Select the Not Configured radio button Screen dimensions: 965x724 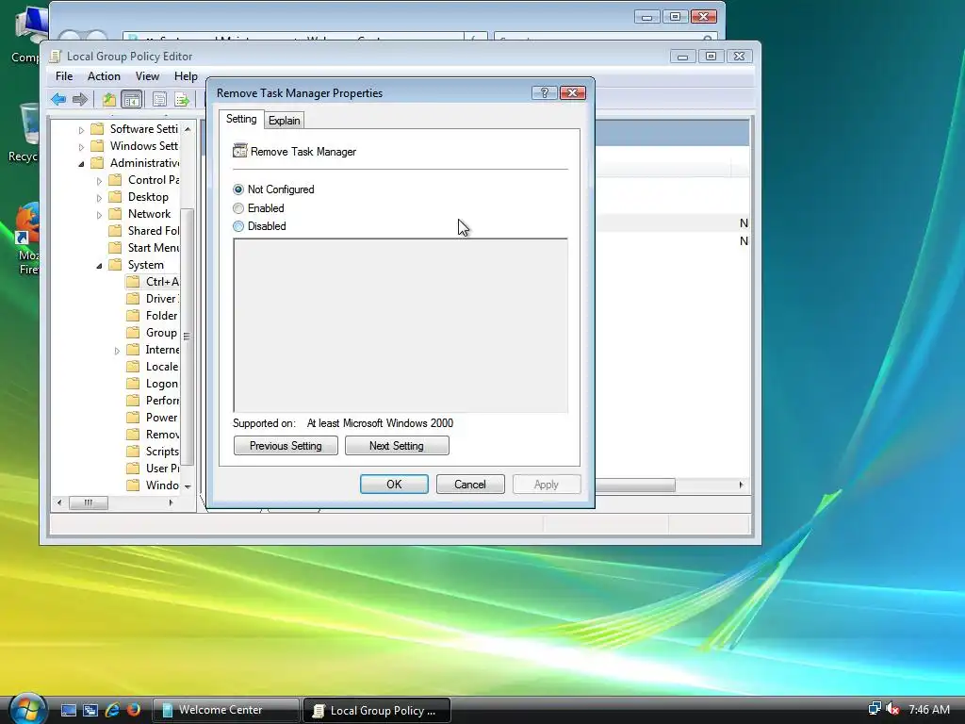point(238,189)
